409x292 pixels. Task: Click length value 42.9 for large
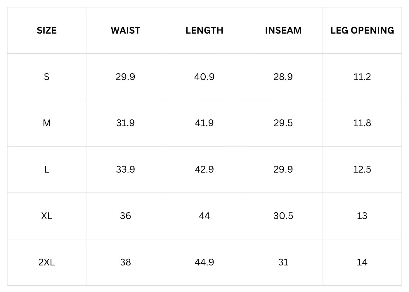204,169
